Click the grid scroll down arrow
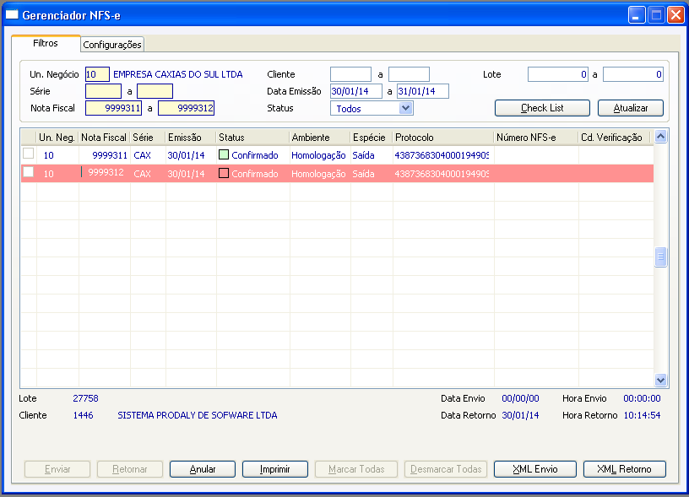This screenshot has width=689, height=497. [x=660, y=380]
